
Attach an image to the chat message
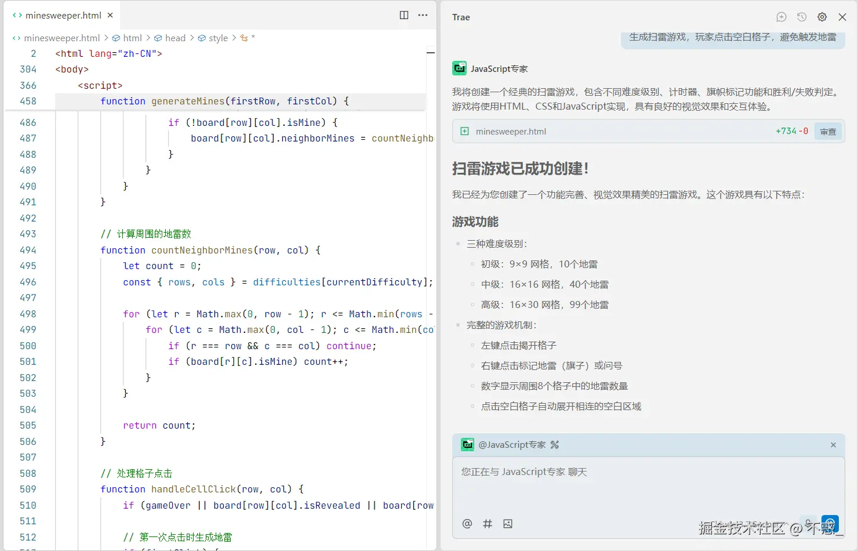(x=508, y=524)
